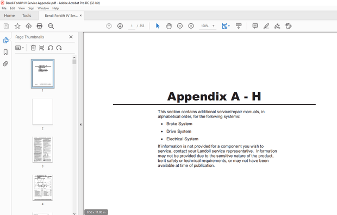
Task: Go to the next page arrow
Action: tap(120, 26)
